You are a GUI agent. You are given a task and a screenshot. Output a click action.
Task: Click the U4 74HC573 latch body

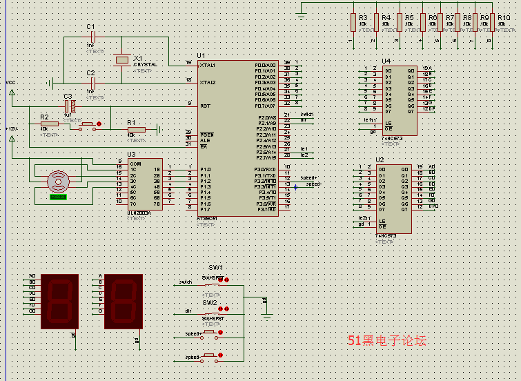pos(400,100)
